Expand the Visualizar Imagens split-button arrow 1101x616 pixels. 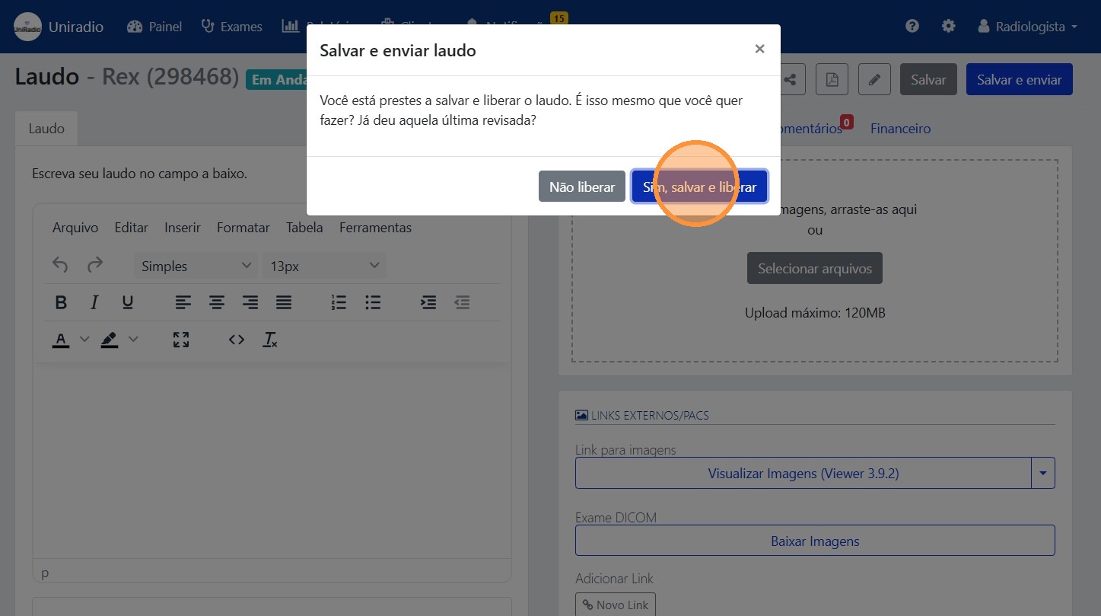[x=1043, y=474]
